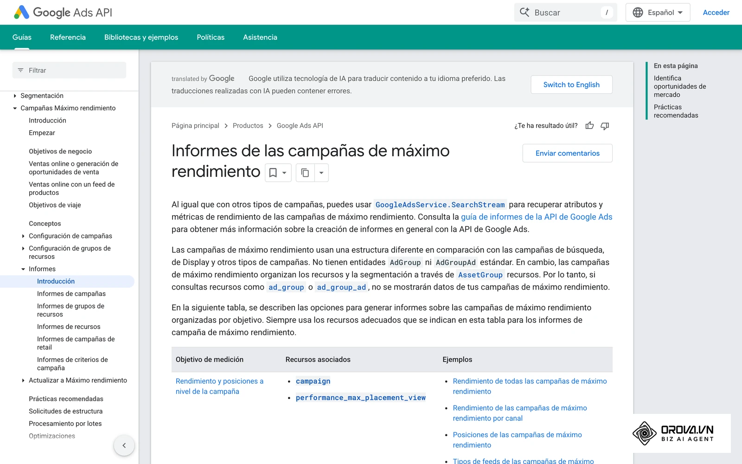The image size is (742, 464).
Task: Click the Acceder sign-in link
Action: click(716, 13)
